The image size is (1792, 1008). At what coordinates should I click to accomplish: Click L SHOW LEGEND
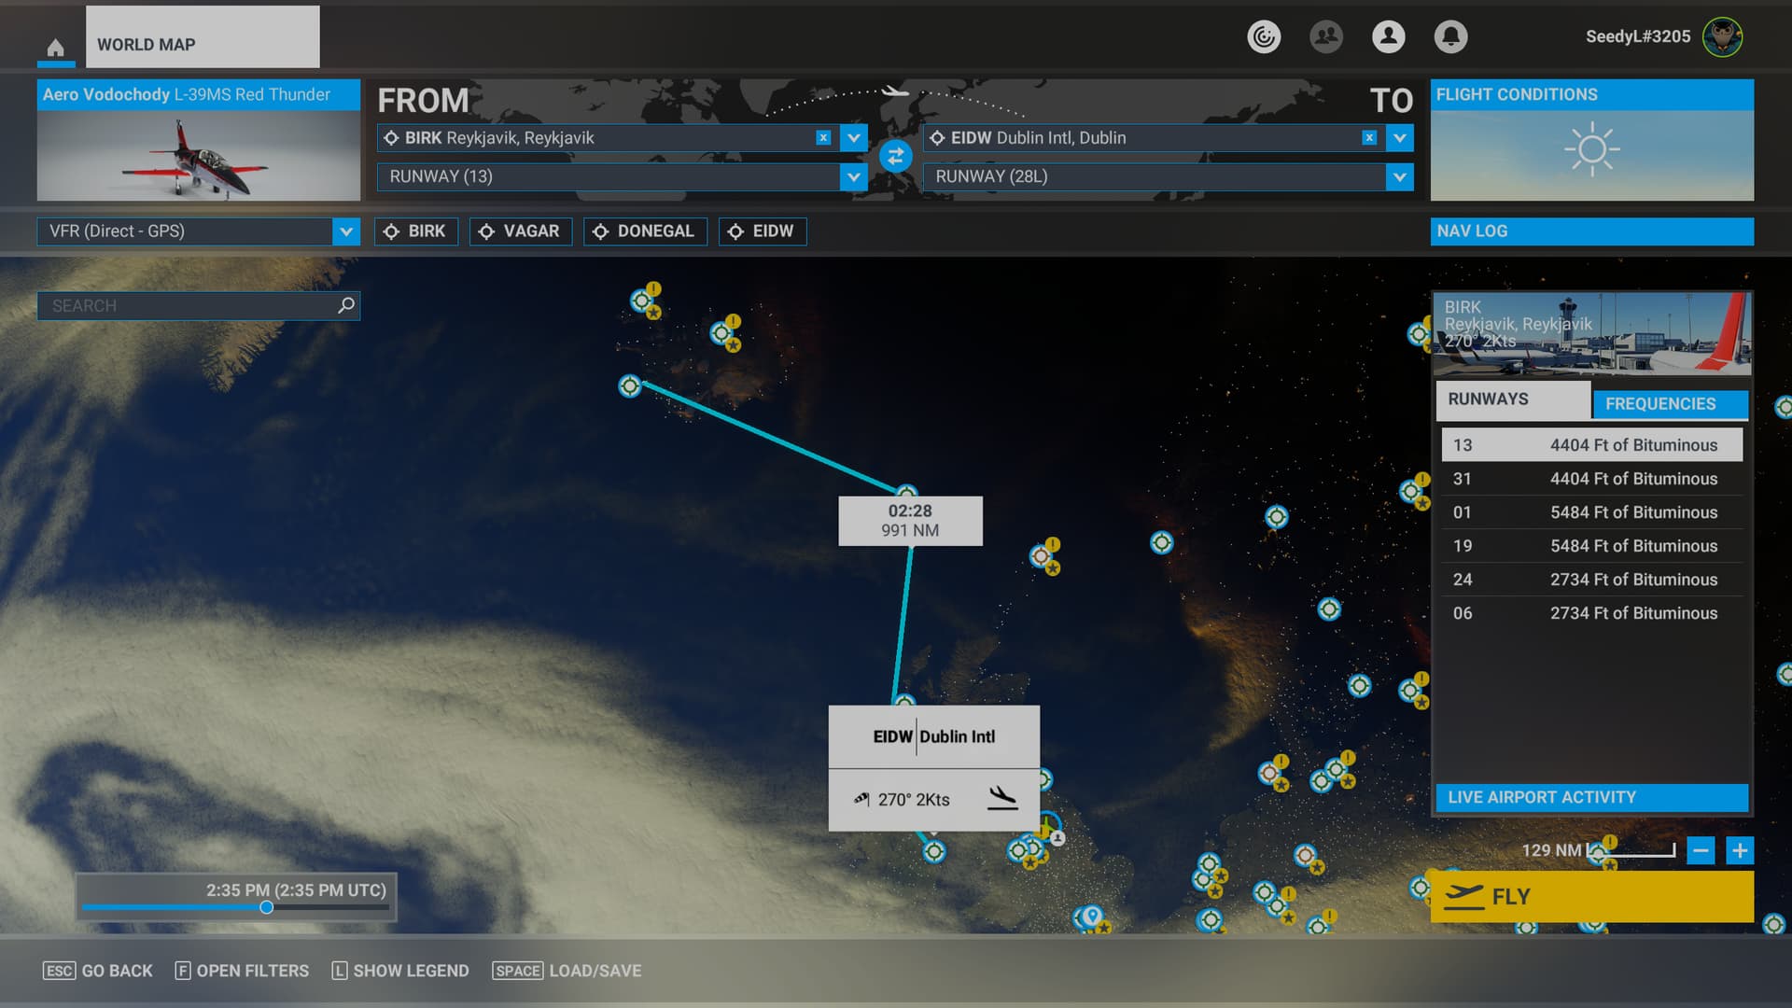[x=400, y=971]
